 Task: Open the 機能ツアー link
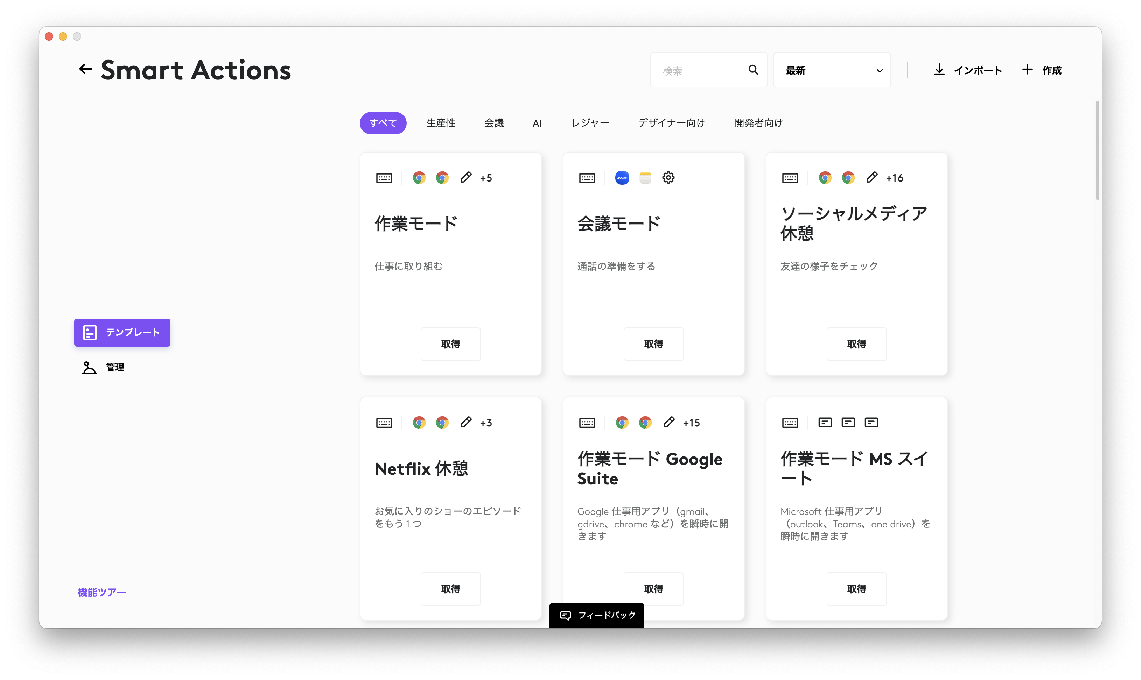102,592
